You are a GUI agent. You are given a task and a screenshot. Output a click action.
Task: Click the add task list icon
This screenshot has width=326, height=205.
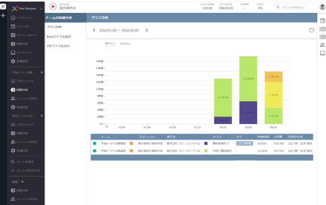tap(322, 37)
